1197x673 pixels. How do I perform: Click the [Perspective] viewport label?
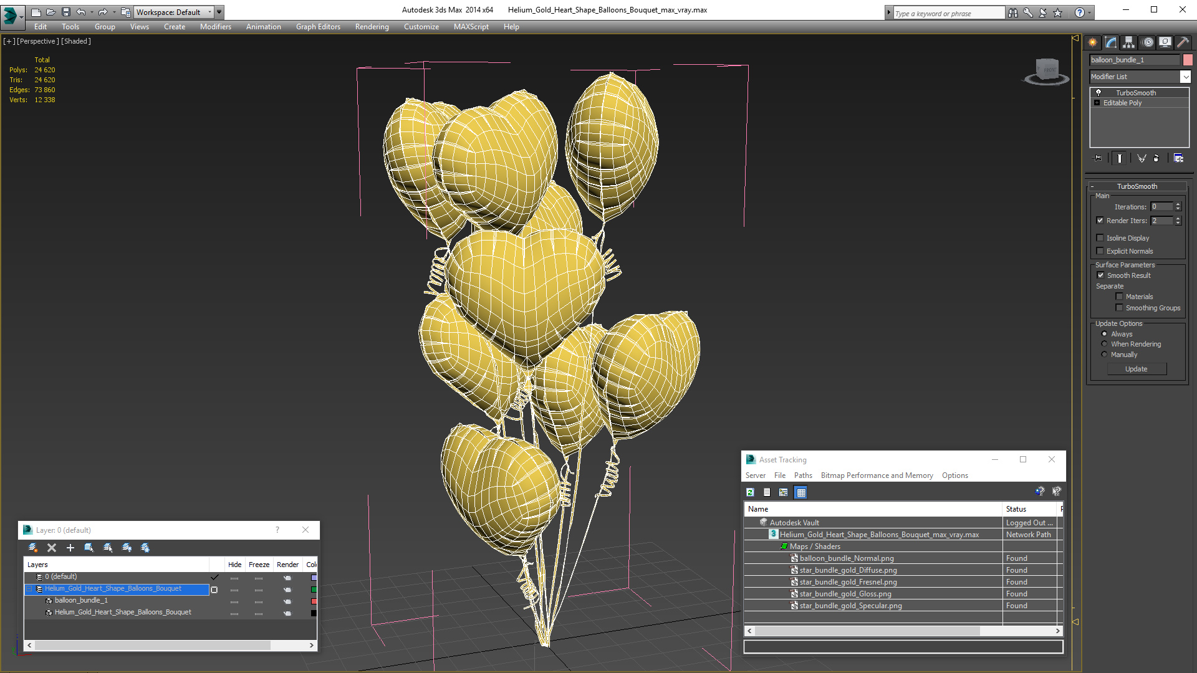coord(38,41)
